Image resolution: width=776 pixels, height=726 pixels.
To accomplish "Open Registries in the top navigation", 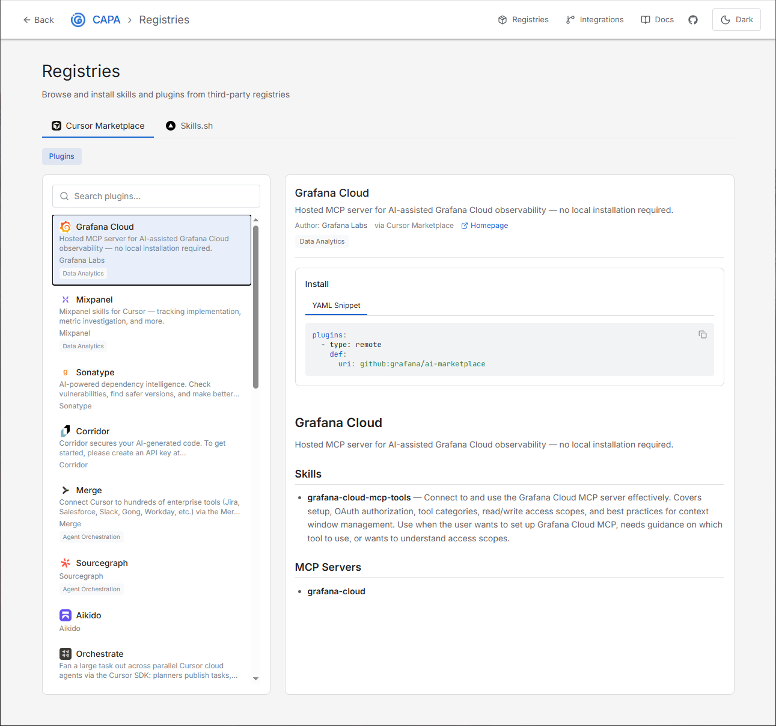I will click(x=523, y=20).
